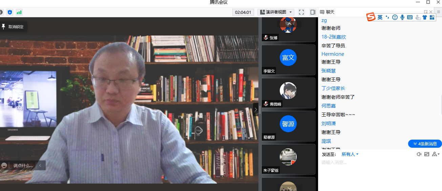Toggle Sogou 英 language mode
442x191 pixels.
pyautogui.click(x=380, y=17)
